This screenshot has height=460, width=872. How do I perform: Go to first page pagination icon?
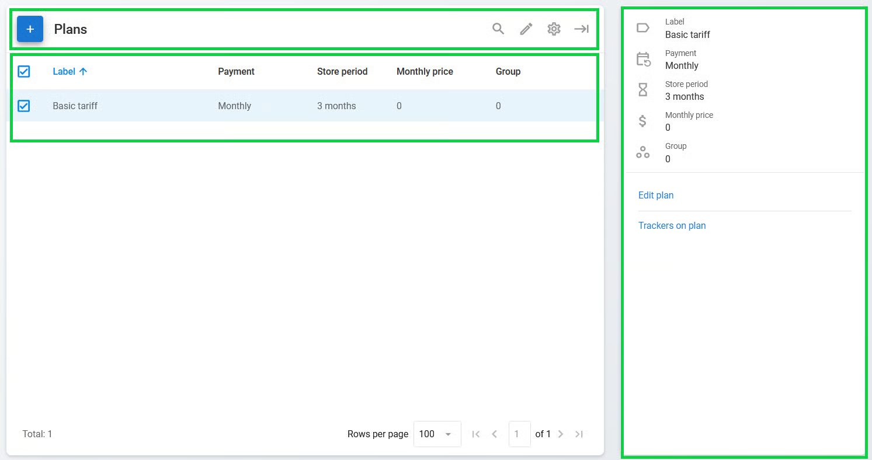click(476, 434)
